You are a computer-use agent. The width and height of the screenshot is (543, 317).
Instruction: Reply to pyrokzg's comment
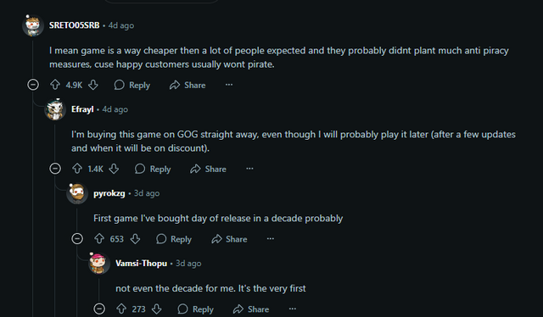coord(174,239)
